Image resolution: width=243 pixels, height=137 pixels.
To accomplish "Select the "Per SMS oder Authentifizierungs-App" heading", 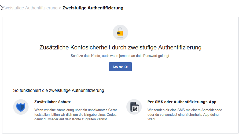I will coord(182,102).
